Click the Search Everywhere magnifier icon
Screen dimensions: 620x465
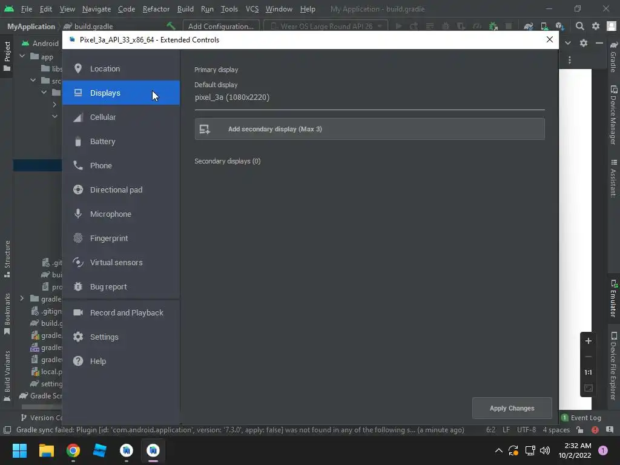[579, 26]
